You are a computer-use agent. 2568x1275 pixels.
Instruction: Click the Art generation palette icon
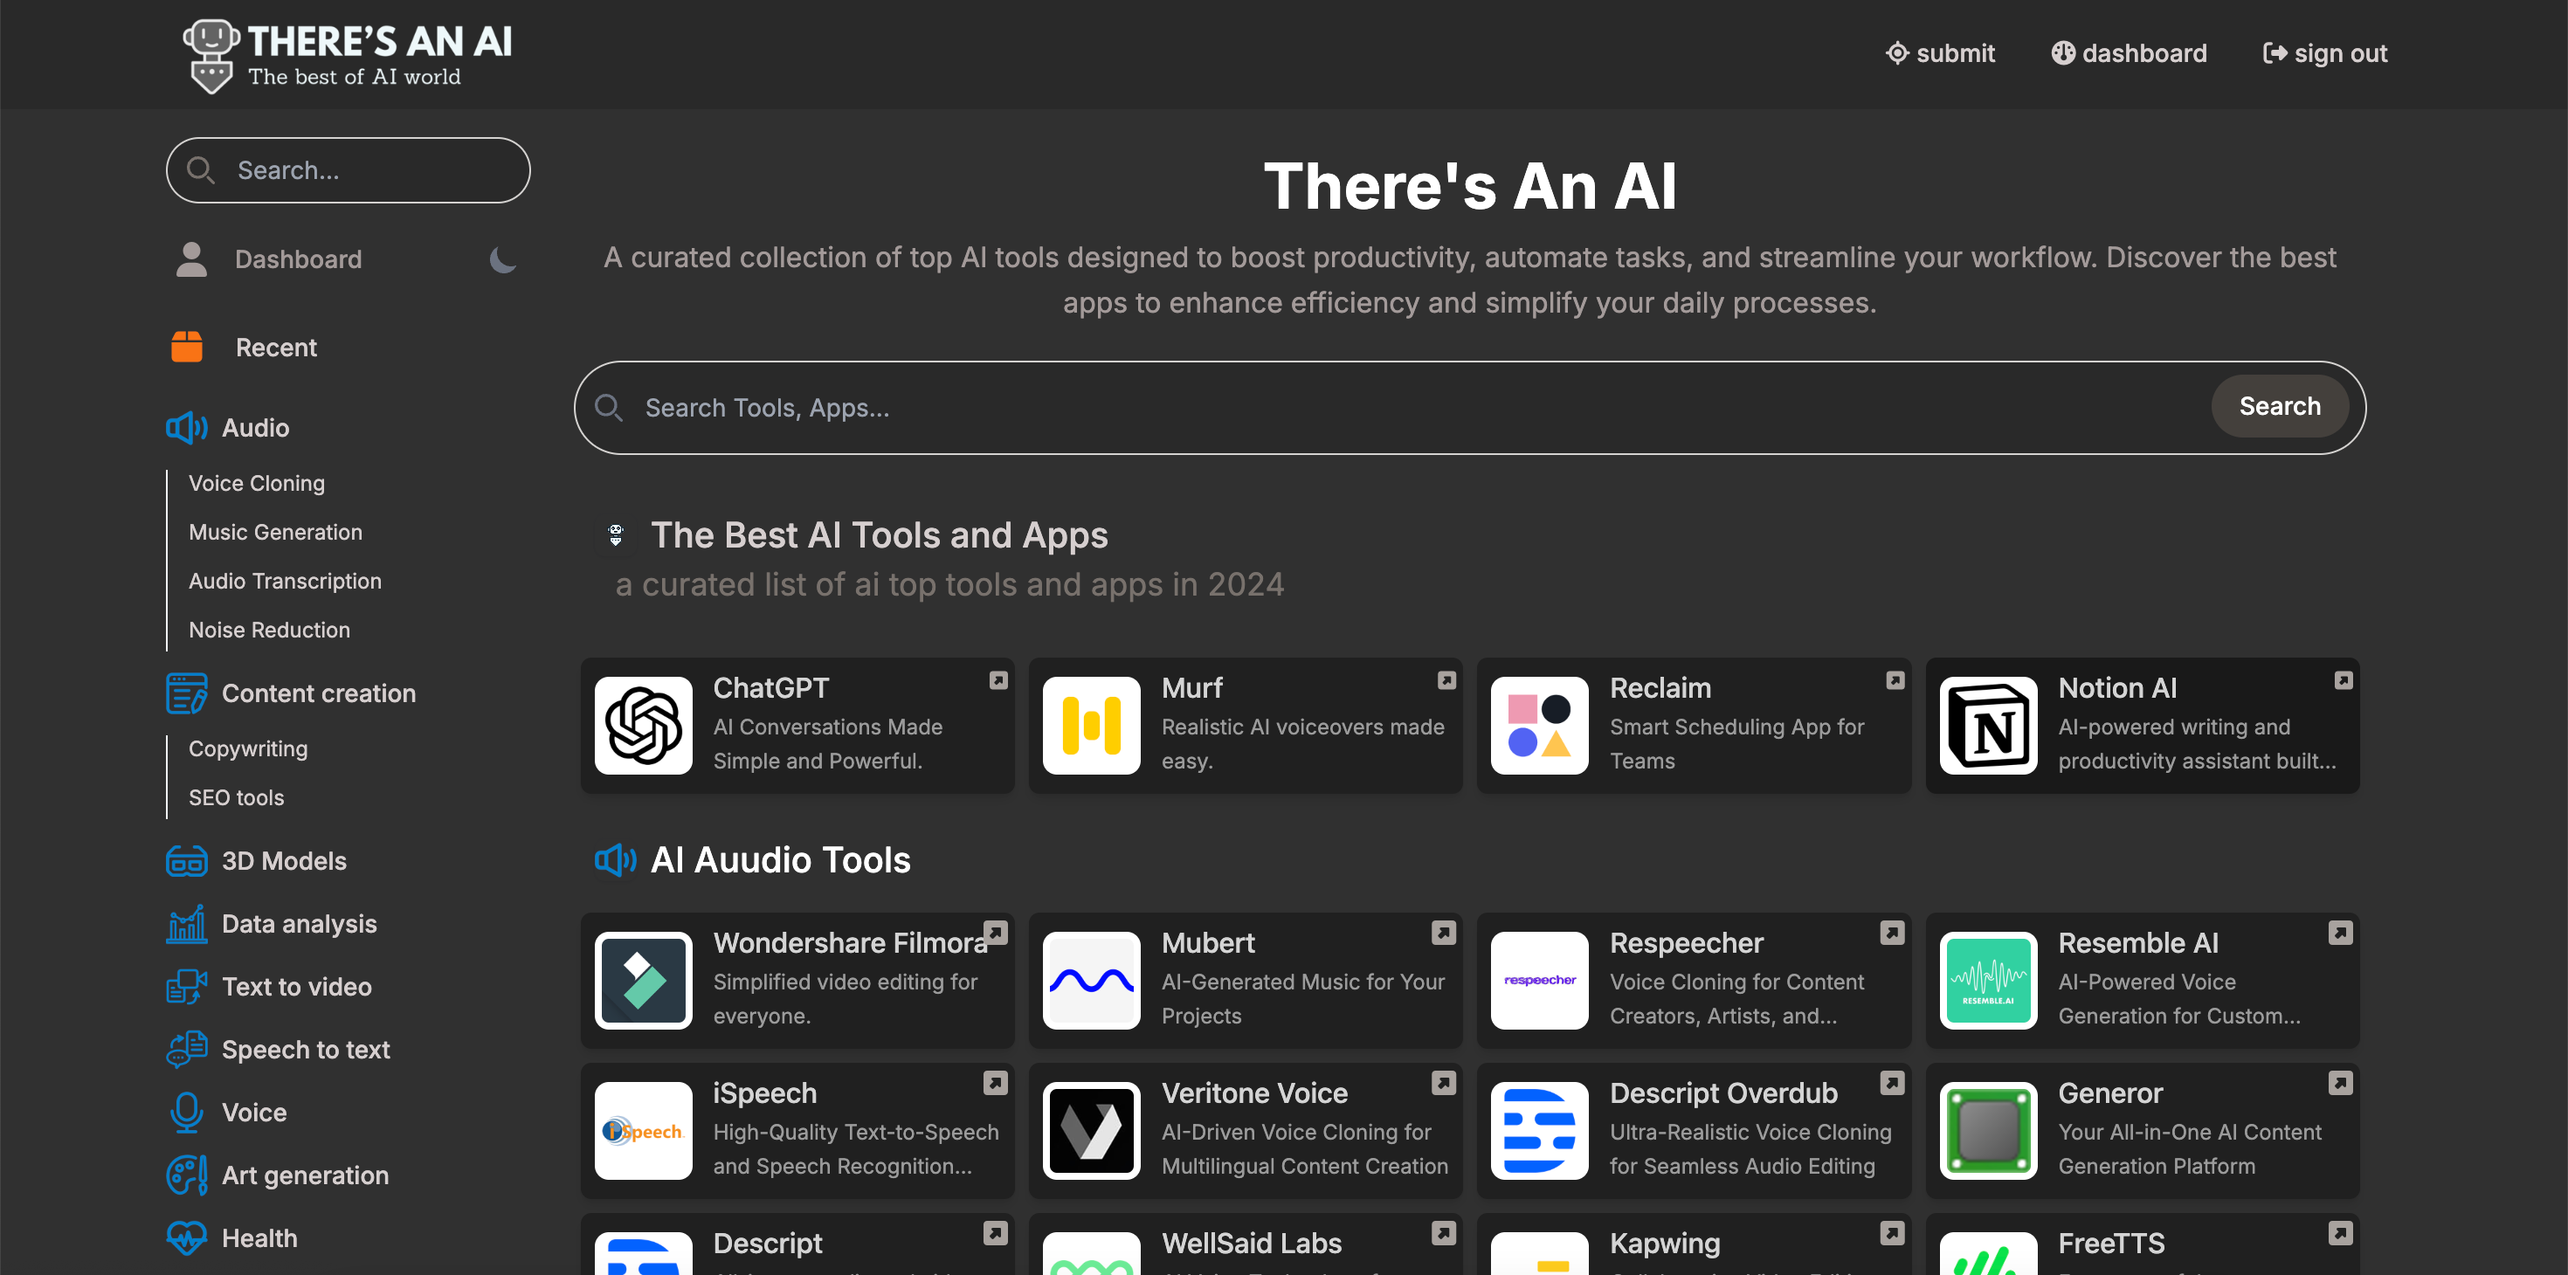pos(186,1175)
